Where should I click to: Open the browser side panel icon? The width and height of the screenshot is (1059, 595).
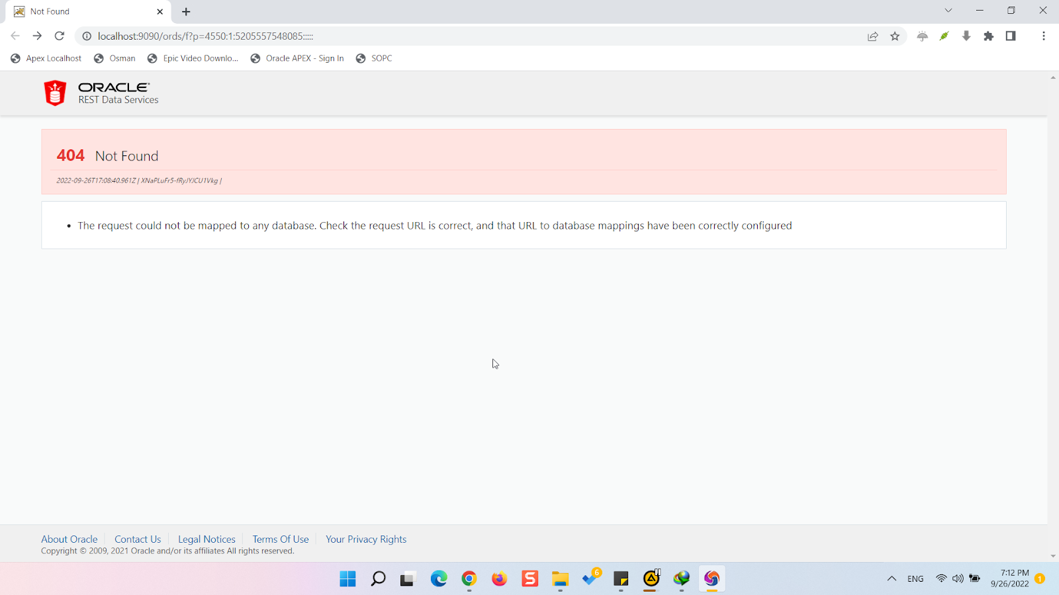(1011, 36)
